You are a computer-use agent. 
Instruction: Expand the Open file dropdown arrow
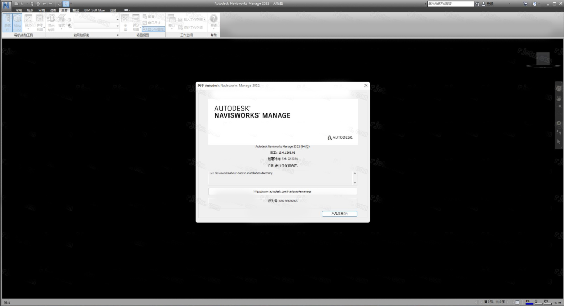click(27, 4)
